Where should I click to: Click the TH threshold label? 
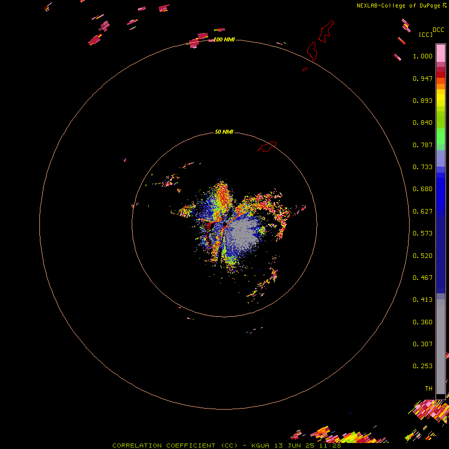click(x=429, y=389)
